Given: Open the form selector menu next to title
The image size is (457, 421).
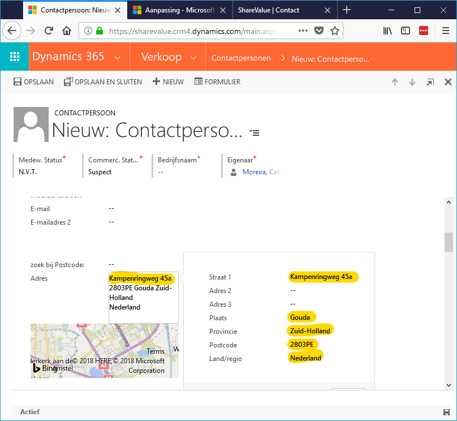Looking at the screenshot, I should click(x=255, y=133).
